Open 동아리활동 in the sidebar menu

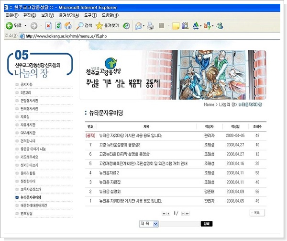[28, 173]
